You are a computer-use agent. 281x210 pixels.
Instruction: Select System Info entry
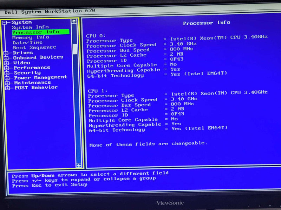pyautogui.click(x=30, y=27)
